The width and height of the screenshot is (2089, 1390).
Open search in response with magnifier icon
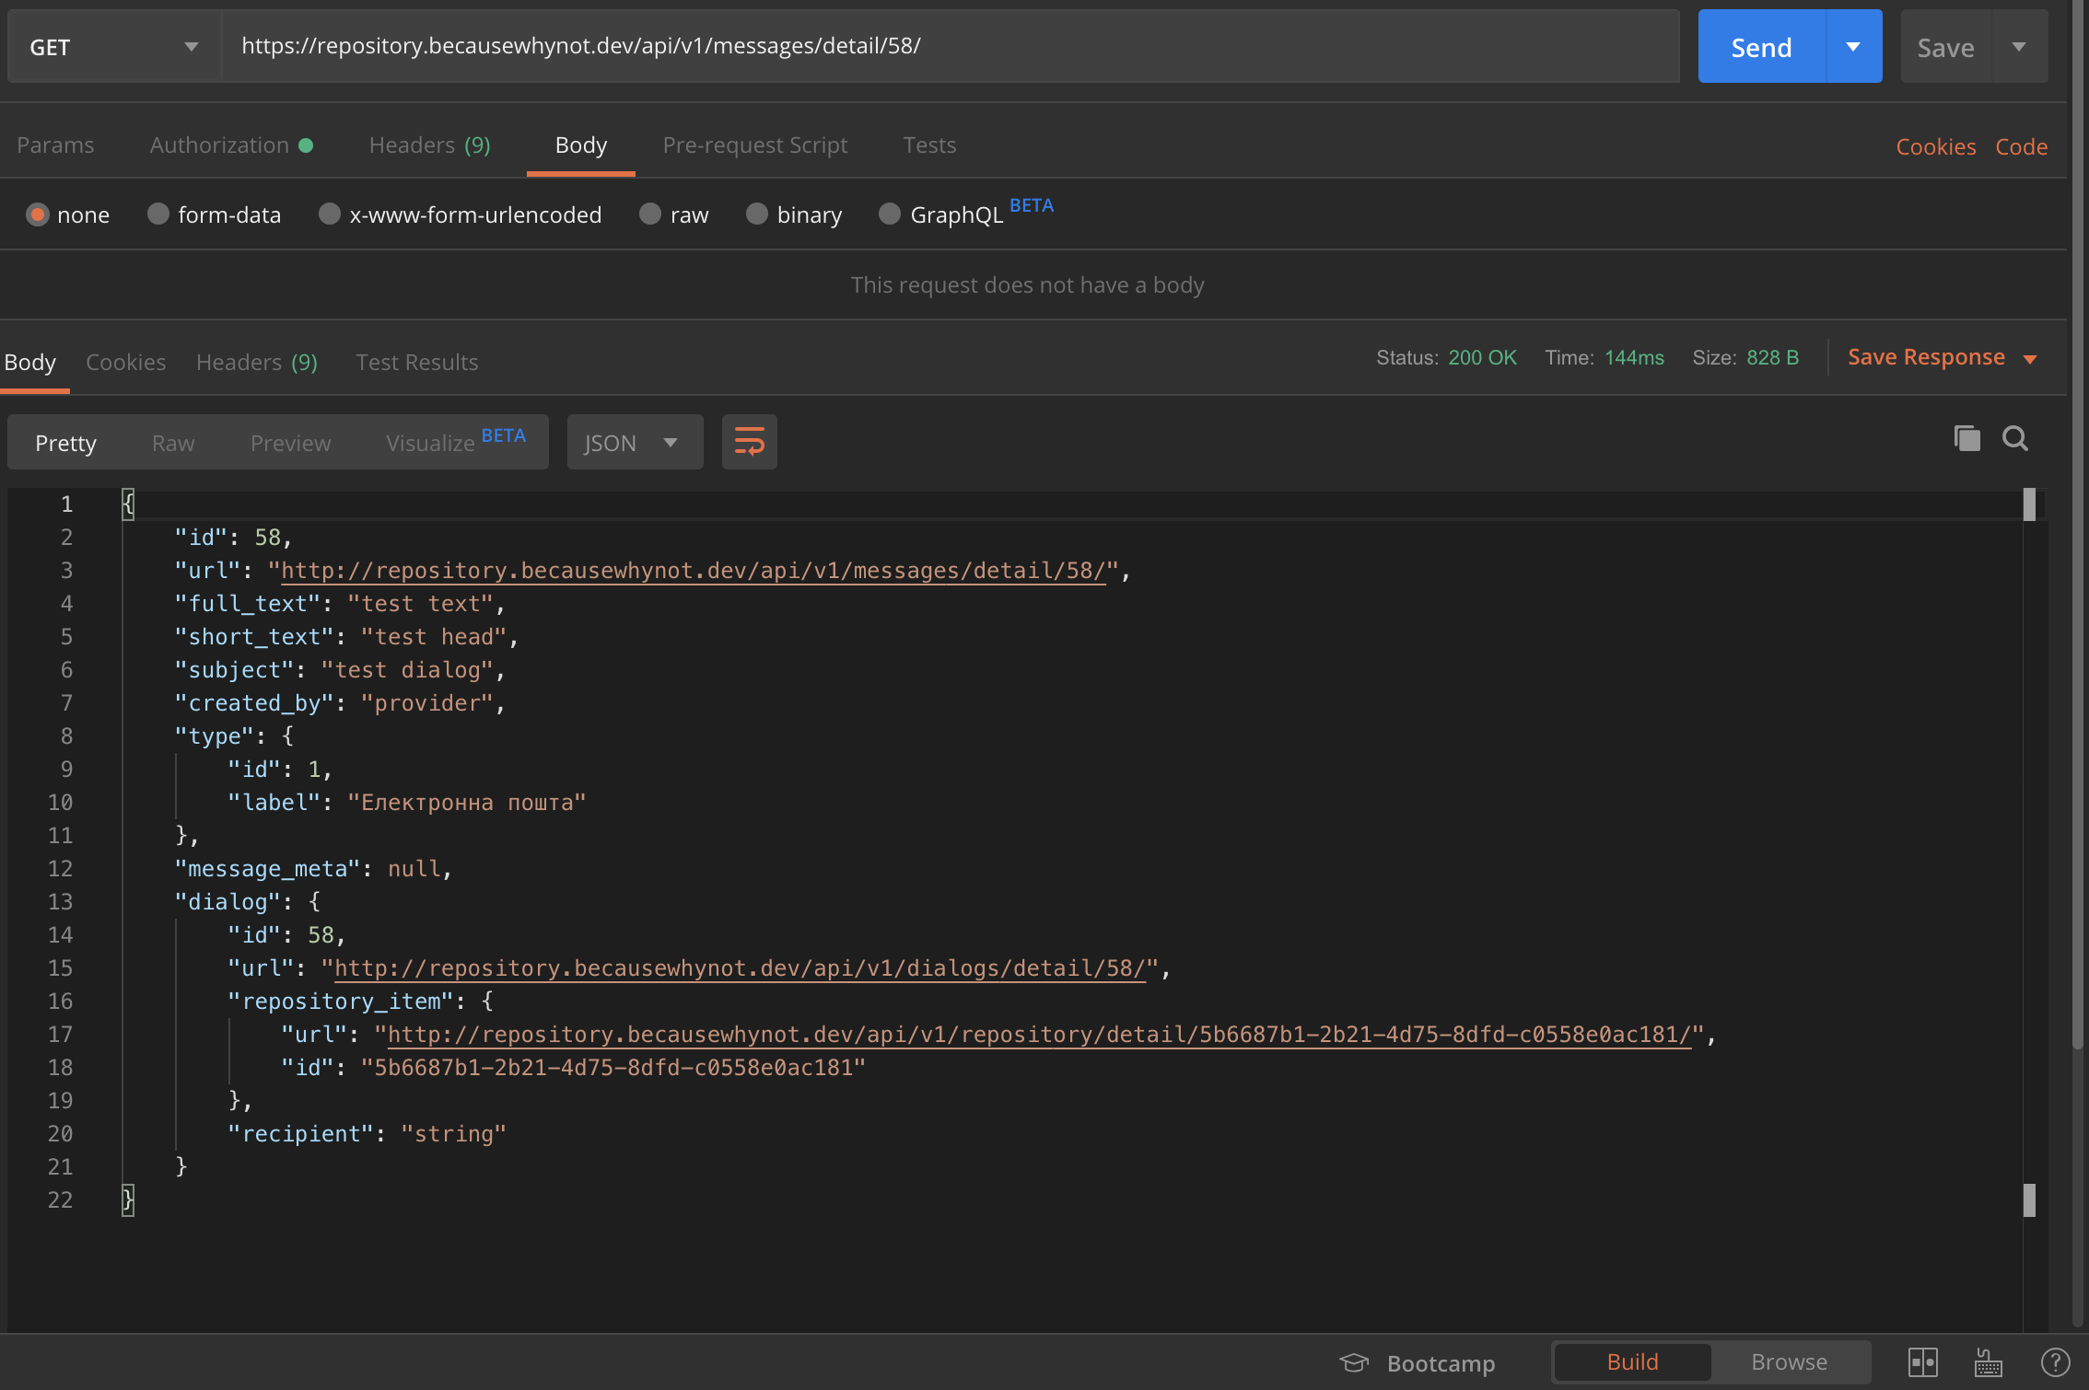click(x=2015, y=439)
